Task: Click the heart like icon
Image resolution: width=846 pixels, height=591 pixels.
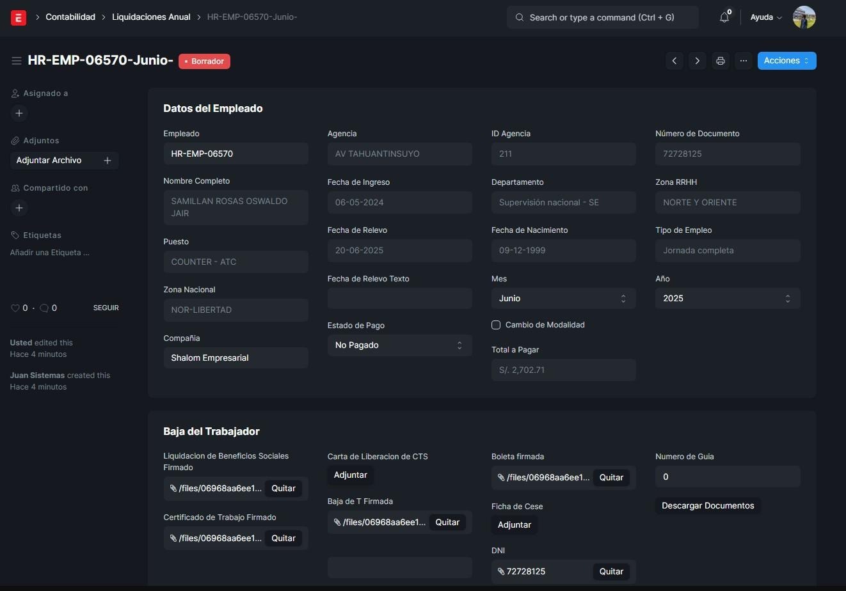Action: click(15, 308)
